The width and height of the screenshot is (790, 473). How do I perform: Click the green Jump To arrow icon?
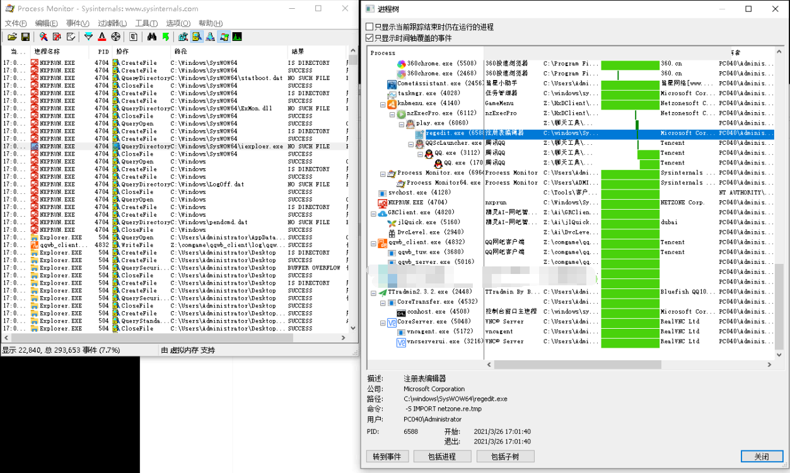point(165,37)
